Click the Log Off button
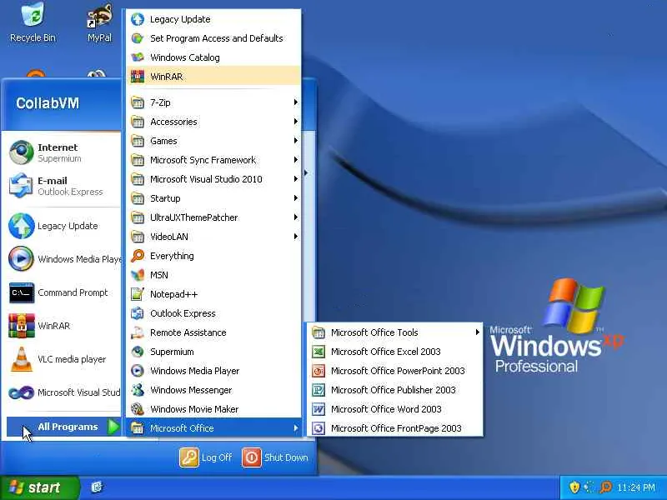The width and height of the screenshot is (667, 500). [206, 457]
